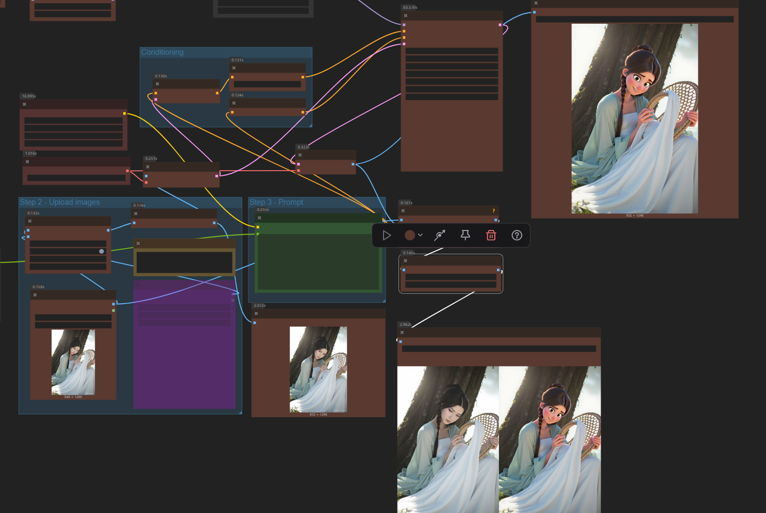The height and width of the screenshot is (513, 766).
Task: Select the Step 2 - Upload images group title
Action: (60, 202)
